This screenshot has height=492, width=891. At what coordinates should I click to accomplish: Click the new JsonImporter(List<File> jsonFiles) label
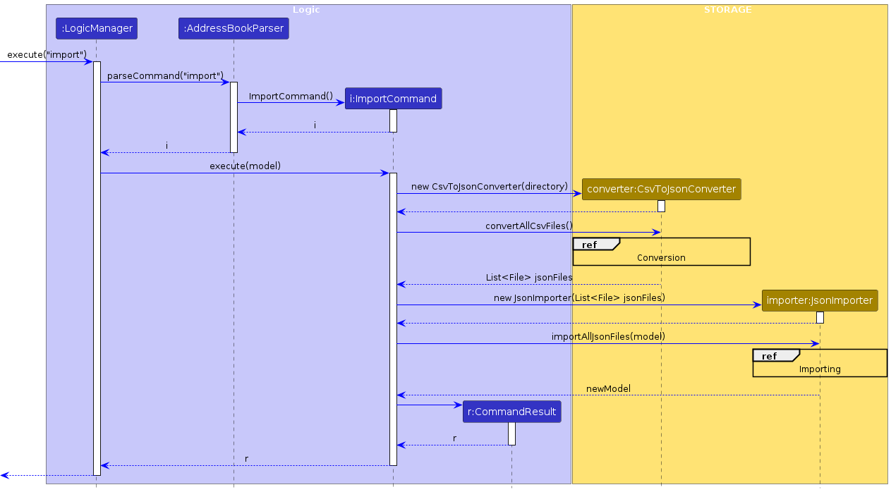(579, 298)
